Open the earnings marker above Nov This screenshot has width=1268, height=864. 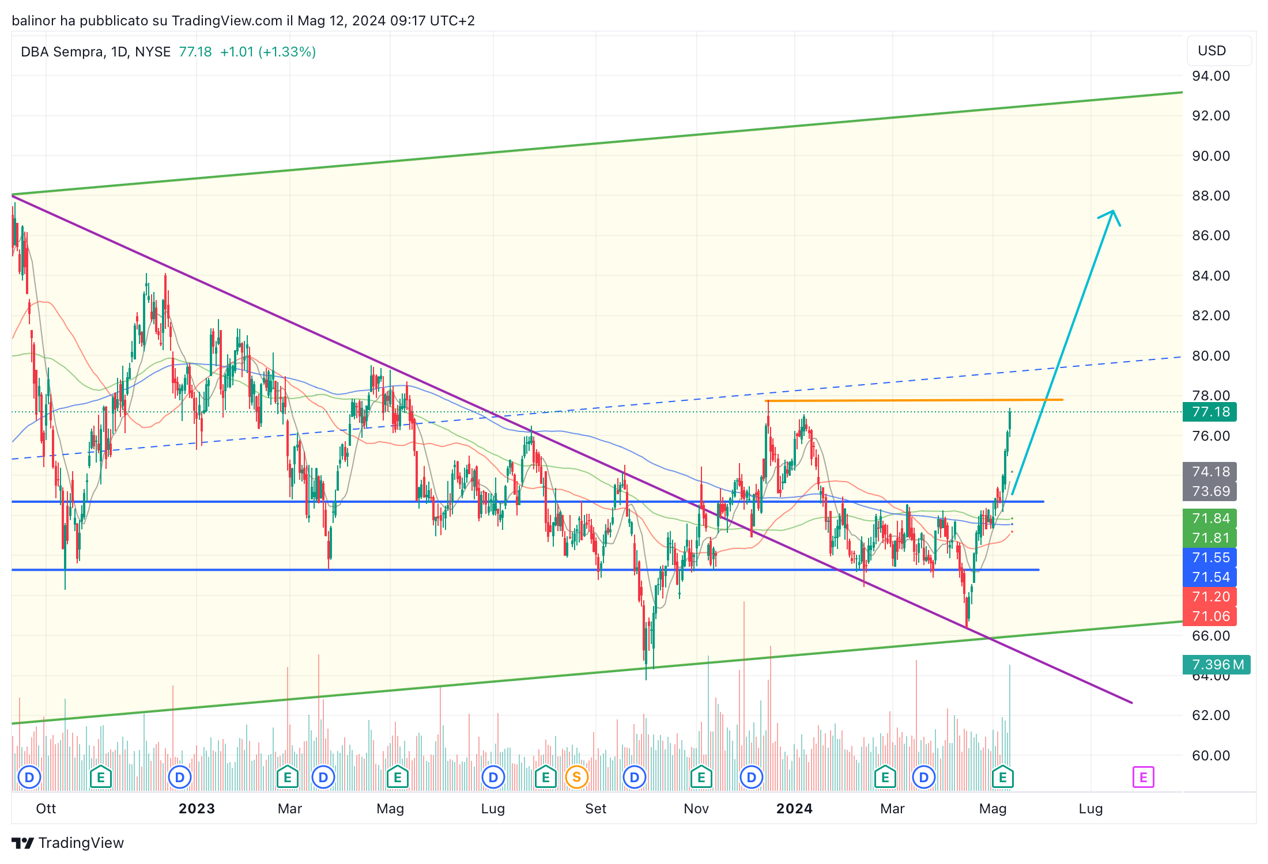[x=701, y=778]
